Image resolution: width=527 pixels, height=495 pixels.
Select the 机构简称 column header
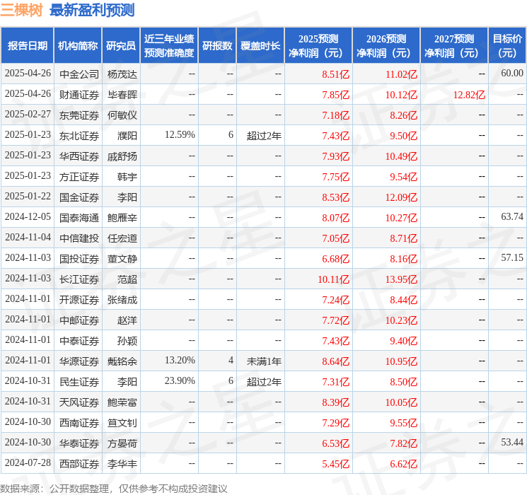(x=78, y=46)
